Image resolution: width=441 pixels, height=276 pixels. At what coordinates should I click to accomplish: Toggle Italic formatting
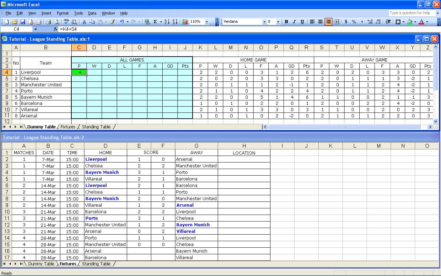click(294, 22)
